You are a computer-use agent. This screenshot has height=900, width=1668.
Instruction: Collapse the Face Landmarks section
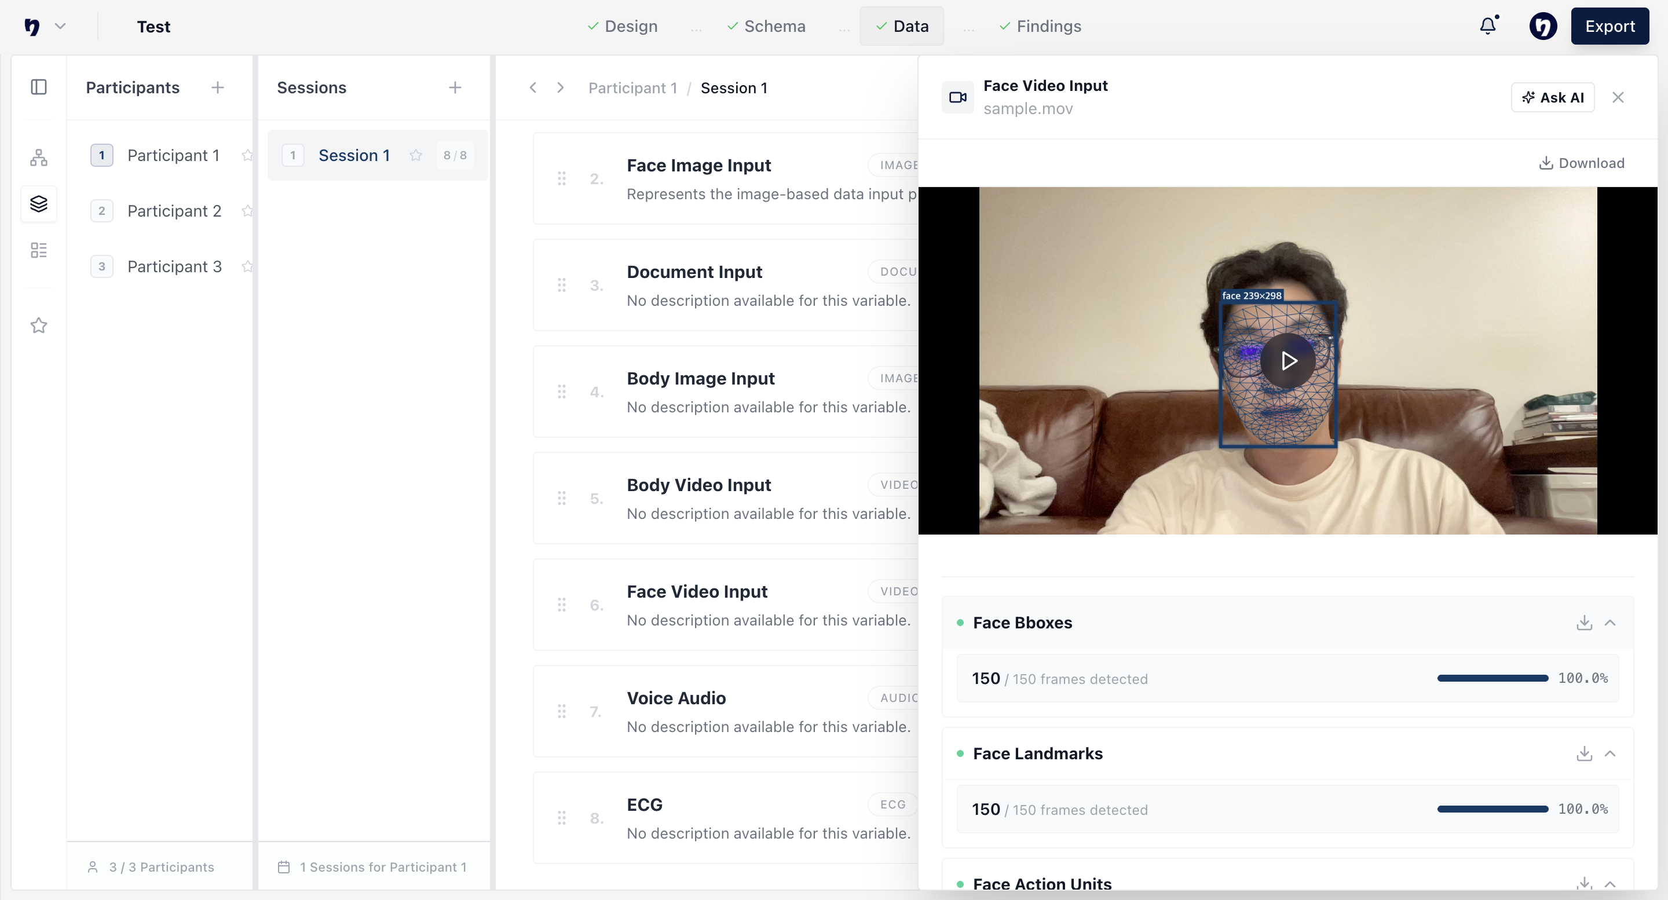tap(1611, 753)
